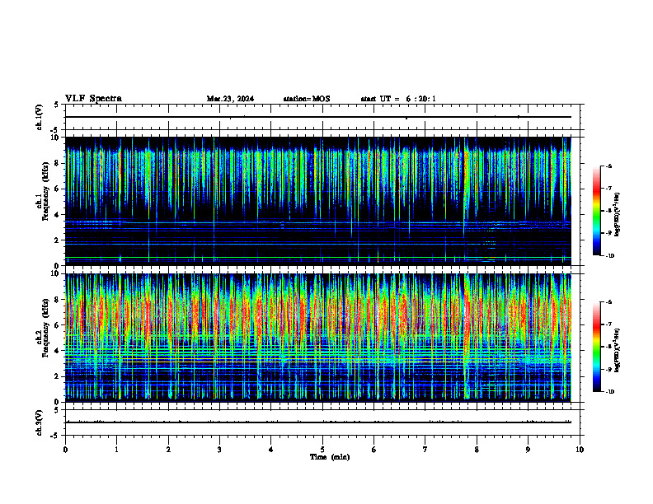Click time-axis tick label "6"
The height and width of the screenshot is (504, 653).
pos(374,450)
